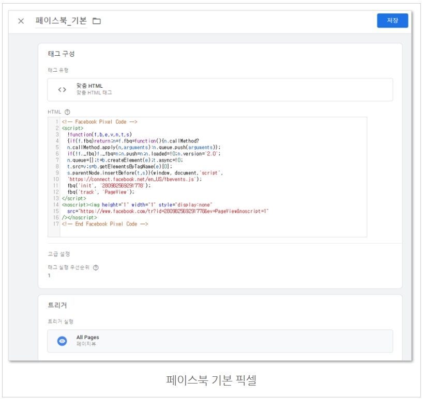The image size is (423, 399).
Task: Click the fbq('init' line in the code
Action: 109,185
